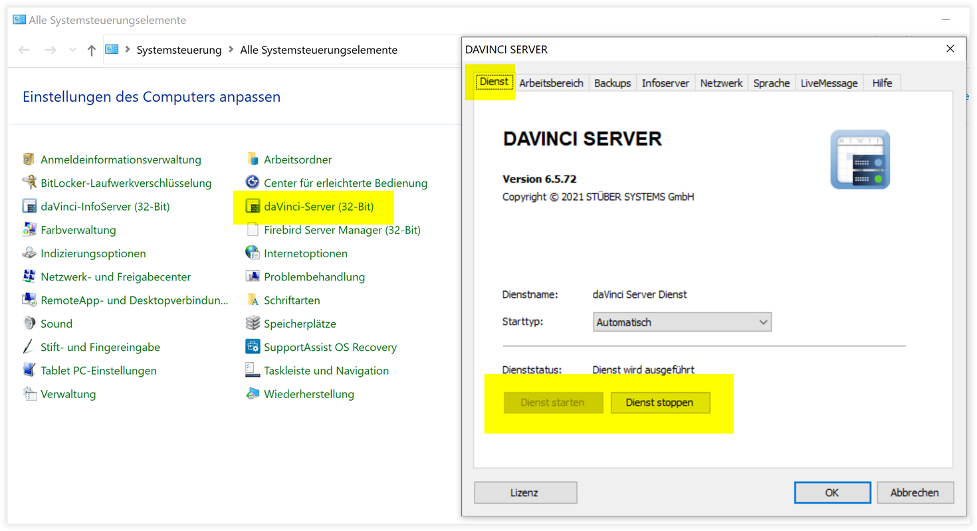
Task: Switch to the Backups tab
Action: 611,82
